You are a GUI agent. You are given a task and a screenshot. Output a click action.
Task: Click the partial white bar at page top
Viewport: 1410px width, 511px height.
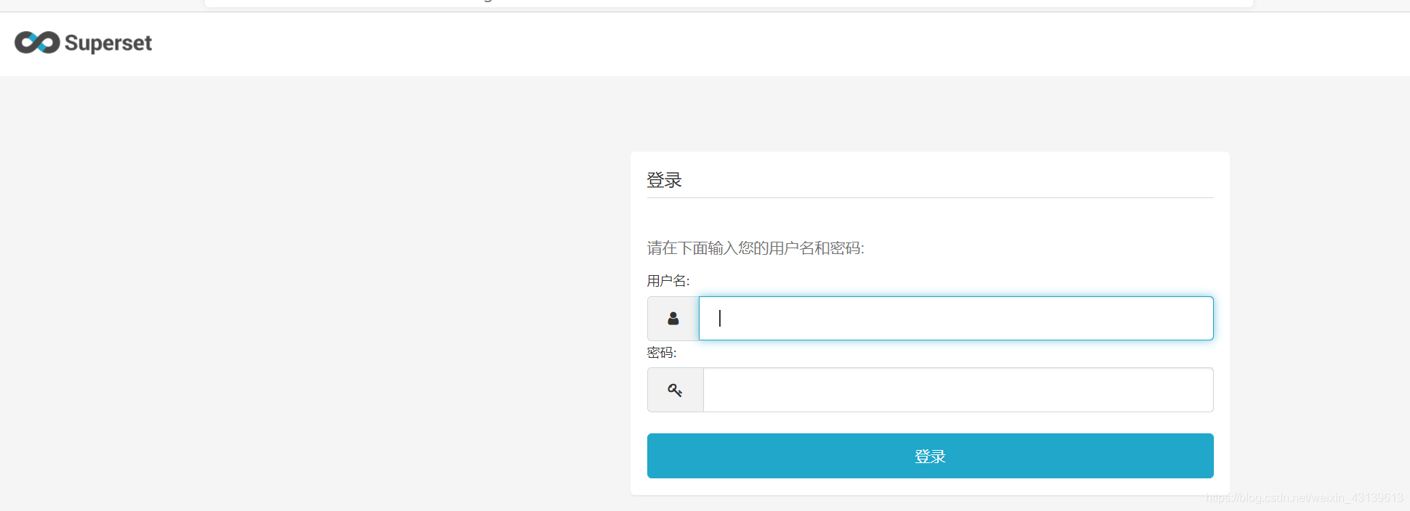[x=726, y=4]
